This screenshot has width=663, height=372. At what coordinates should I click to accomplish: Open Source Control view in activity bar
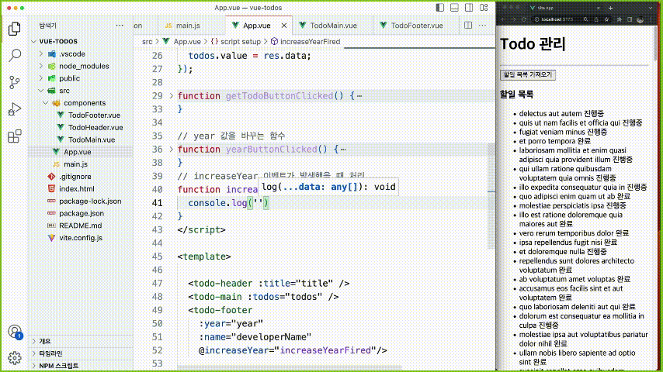pyautogui.click(x=15, y=82)
